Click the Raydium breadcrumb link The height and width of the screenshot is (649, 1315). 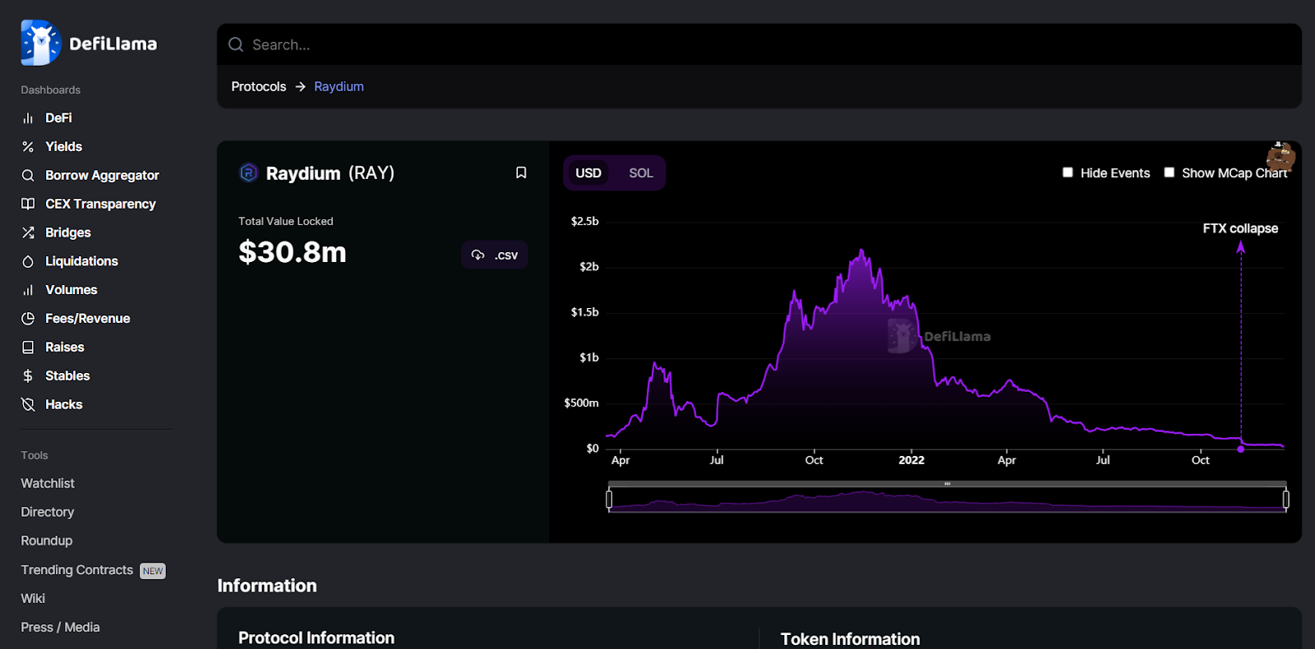click(339, 86)
